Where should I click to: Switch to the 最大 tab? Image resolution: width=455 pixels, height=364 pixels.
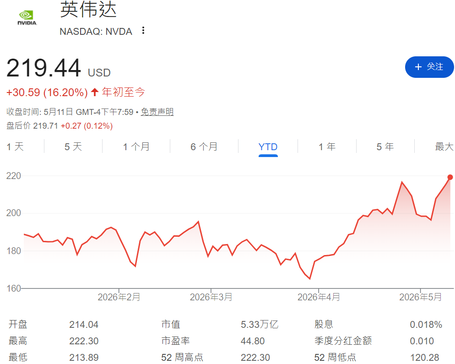click(x=444, y=147)
